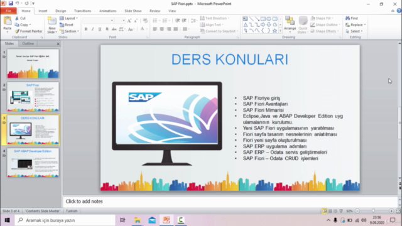The height and width of the screenshot is (226, 402).
Task: Click Convert to SmartArt
Action: [x=219, y=31]
